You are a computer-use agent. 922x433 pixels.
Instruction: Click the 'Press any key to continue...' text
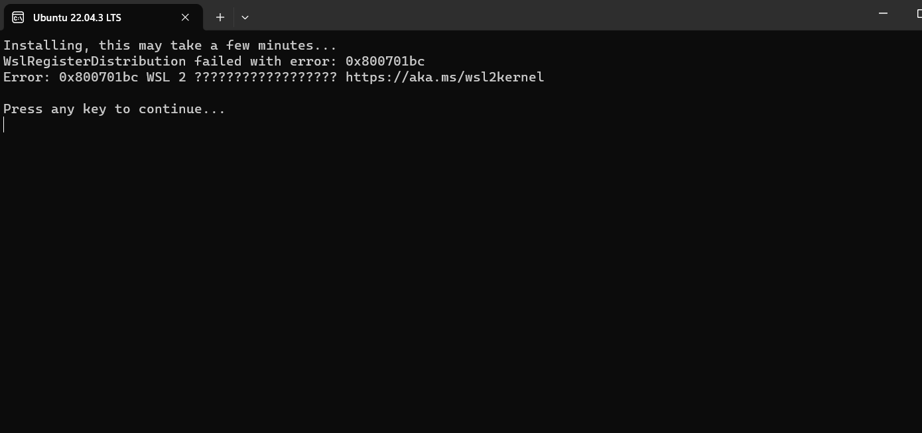tap(114, 109)
